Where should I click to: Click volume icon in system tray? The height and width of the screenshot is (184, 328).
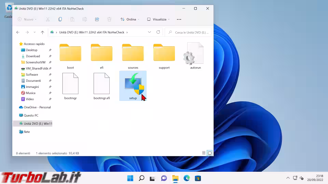pos(301,178)
